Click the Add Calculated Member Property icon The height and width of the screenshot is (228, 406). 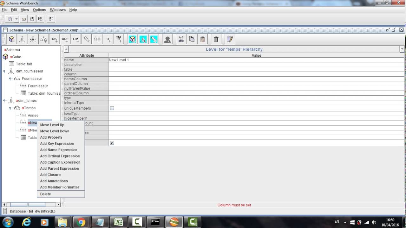[x=119, y=39]
